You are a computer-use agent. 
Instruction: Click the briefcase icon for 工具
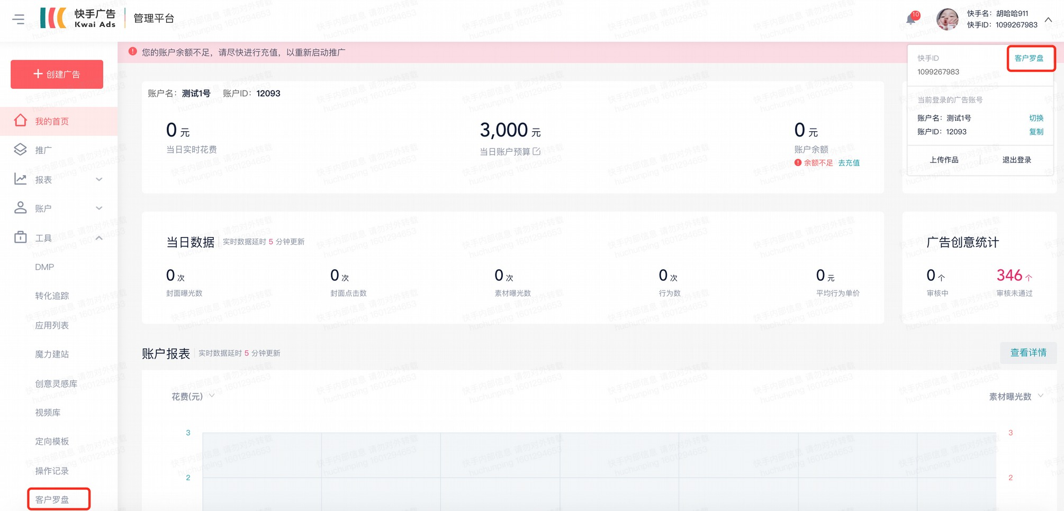(x=20, y=238)
